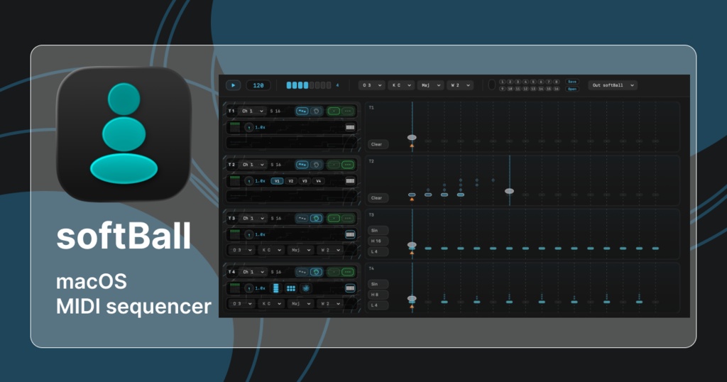The image size is (727, 382).
Task: Open the global Maj scale dropdown
Action: click(x=431, y=85)
